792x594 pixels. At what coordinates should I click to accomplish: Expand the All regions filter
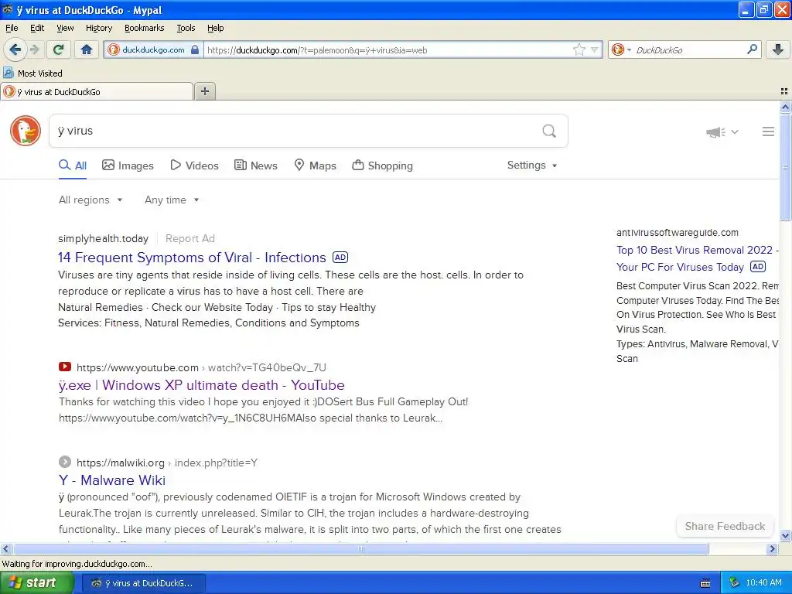click(x=90, y=200)
